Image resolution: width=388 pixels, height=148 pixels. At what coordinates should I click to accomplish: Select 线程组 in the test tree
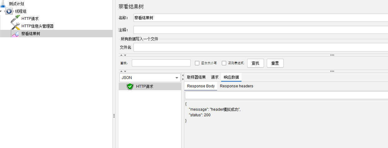pyautogui.click(x=21, y=11)
